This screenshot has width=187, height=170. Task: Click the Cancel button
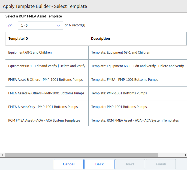point(69,164)
